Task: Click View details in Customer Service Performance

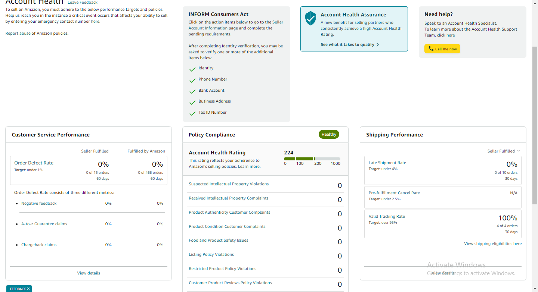Action: [89, 273]
